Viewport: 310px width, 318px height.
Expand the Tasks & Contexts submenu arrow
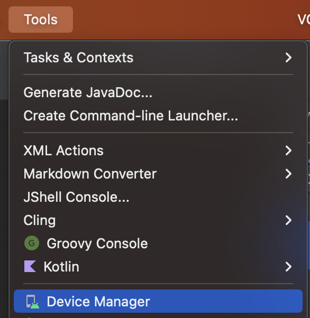(x=288, y=58)
